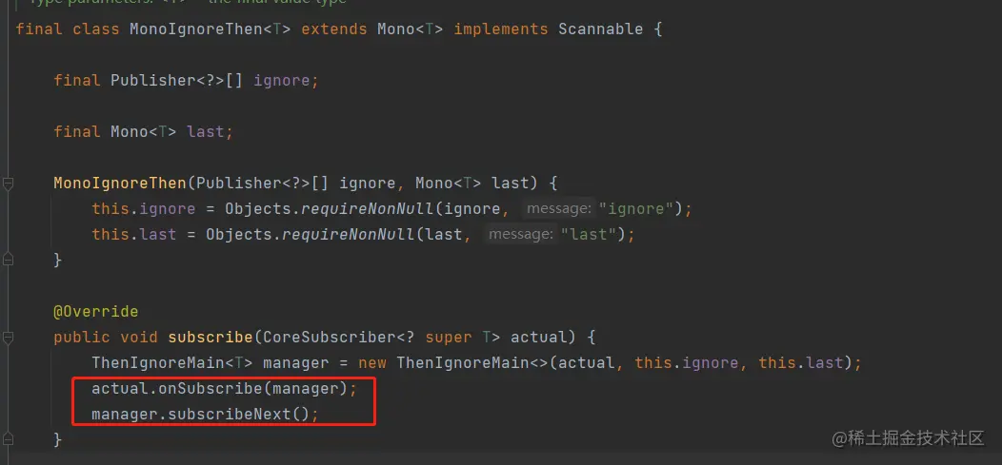Viewport: 1002px width, 465px height.
Task: Click the 'public' keyword of subscribe
Action: pyautogui.click(x=82, y=337)
